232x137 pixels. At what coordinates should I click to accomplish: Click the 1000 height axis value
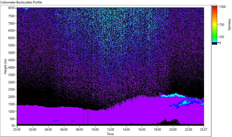pos(11,112)
